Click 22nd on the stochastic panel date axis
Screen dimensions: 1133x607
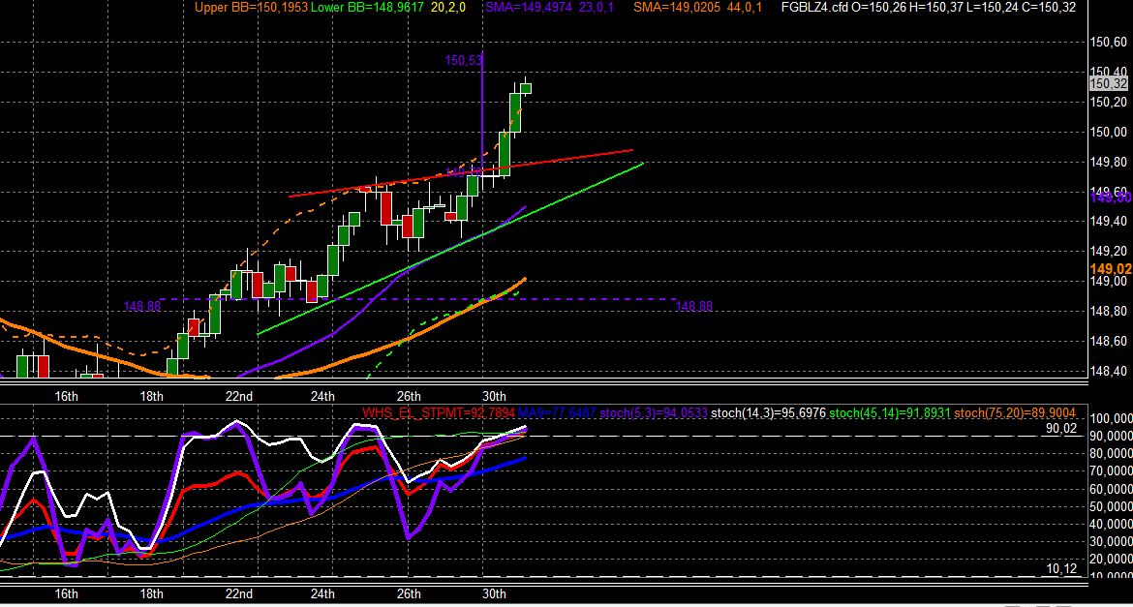tap(239, 594)
